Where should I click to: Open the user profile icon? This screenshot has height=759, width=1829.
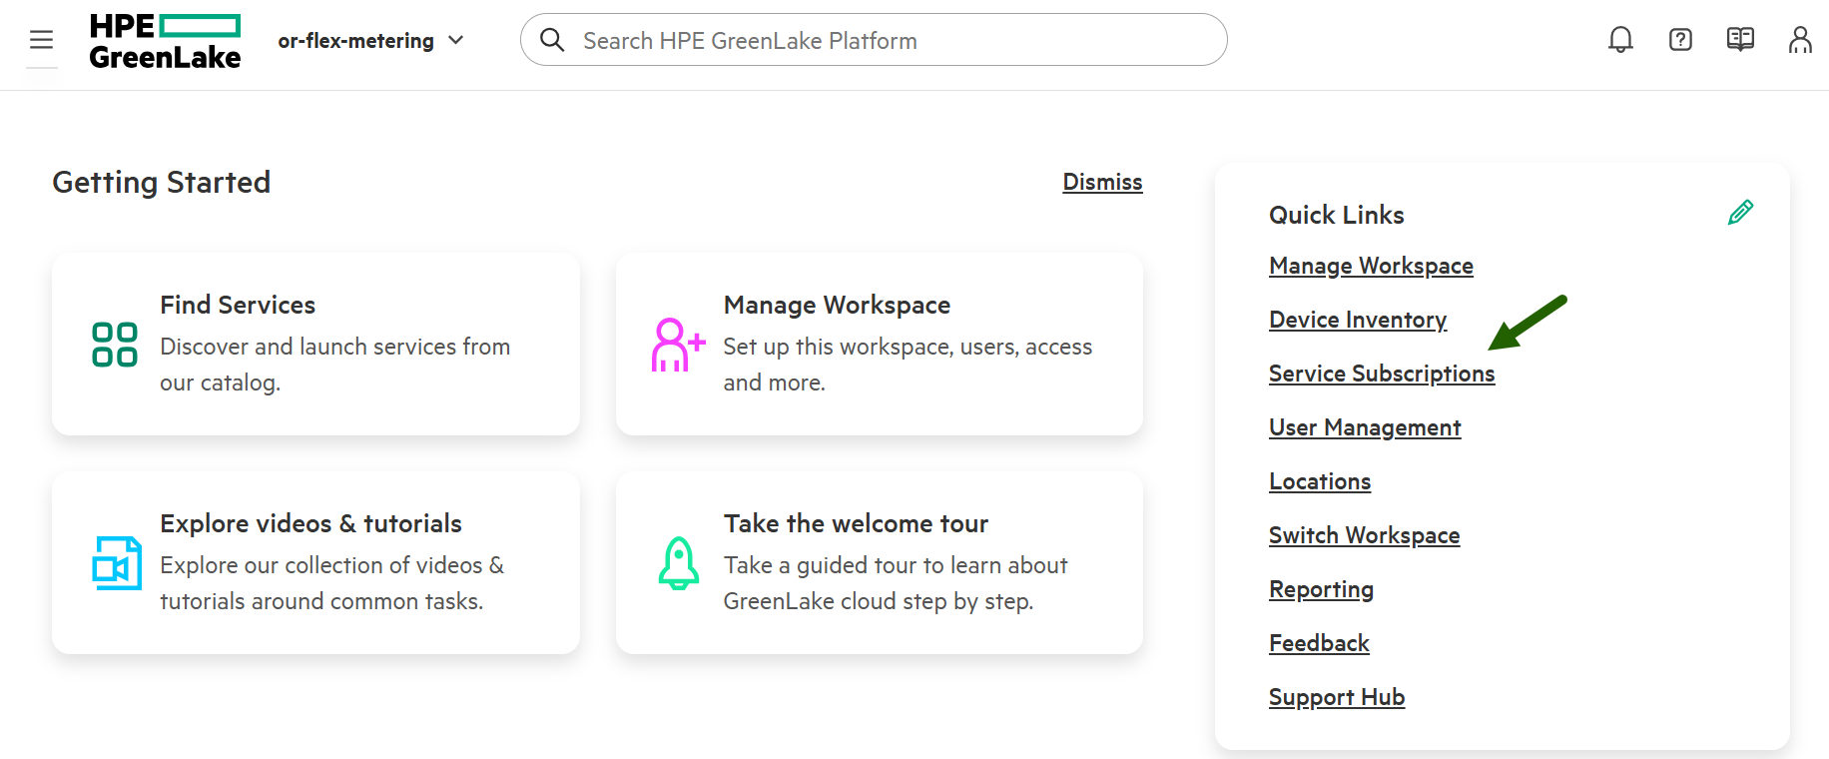click(1800, 40)
